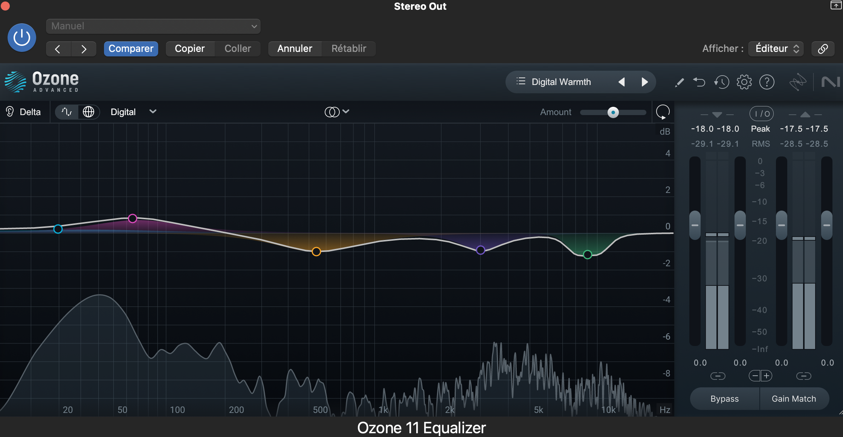
Task: Click the pencil edit icon
Action: tap(680, 82)
